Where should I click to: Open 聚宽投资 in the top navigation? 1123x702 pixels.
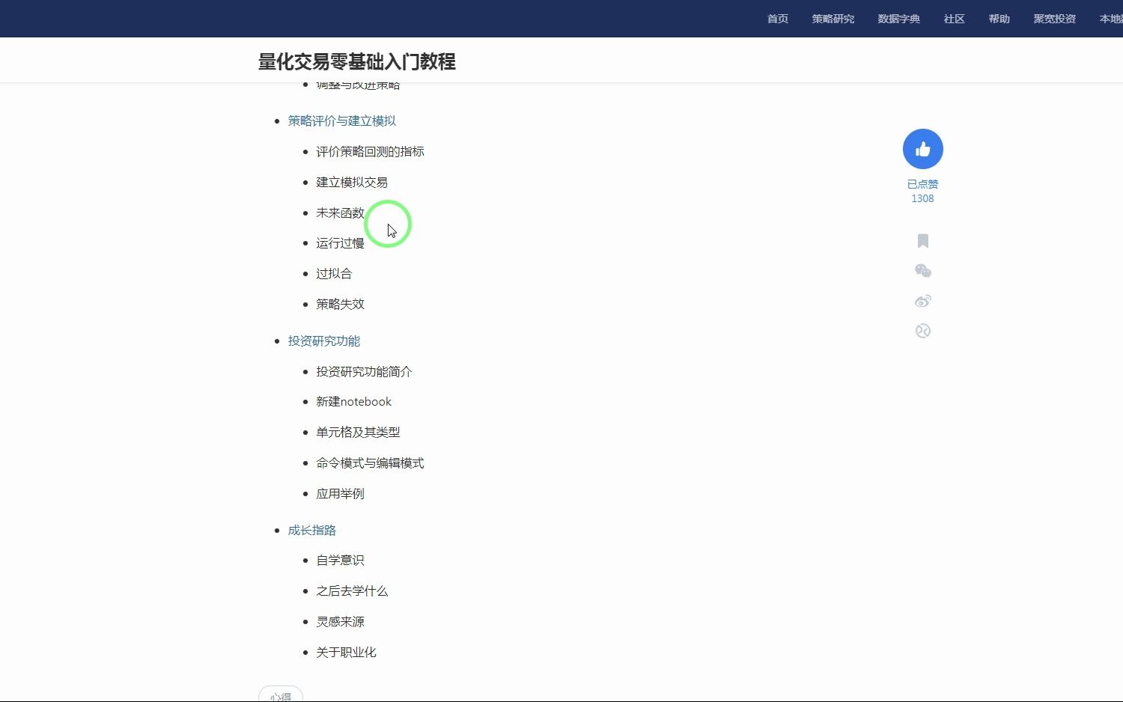tap(1055, 19)
